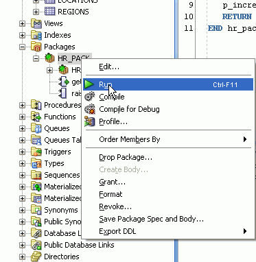256x262 pixels.
Task: Expand the HR_PACK body child node
Action: tap(50, 70)
